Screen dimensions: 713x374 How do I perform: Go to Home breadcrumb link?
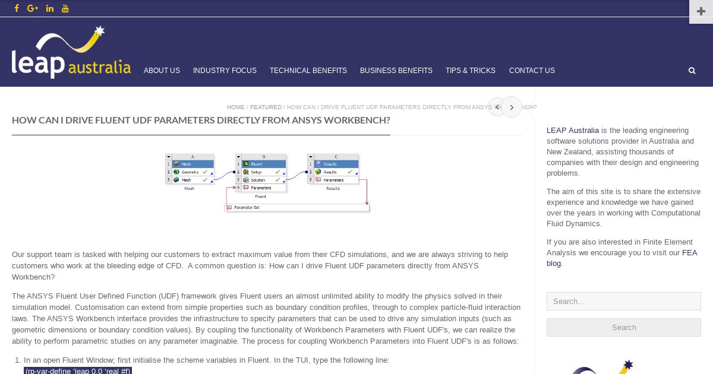pos(236,107)
